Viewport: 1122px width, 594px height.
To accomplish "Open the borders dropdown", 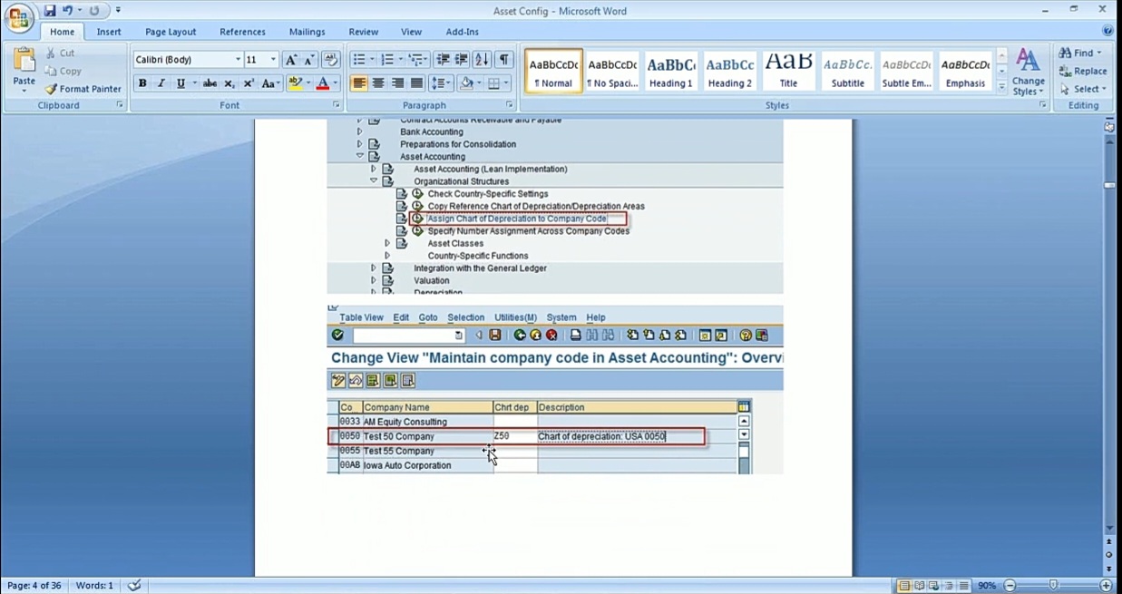I will pos(506,83).
